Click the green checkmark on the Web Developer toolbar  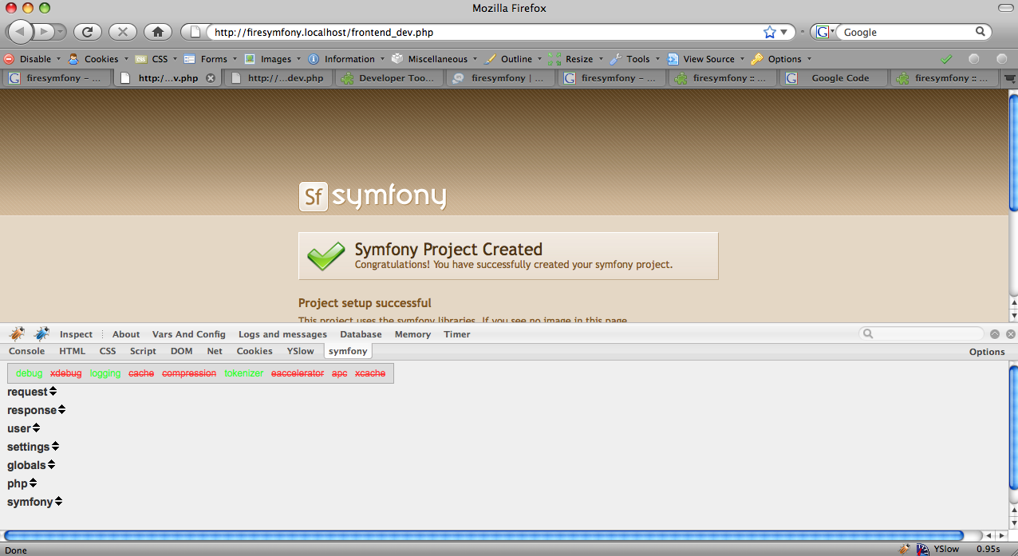946,58
